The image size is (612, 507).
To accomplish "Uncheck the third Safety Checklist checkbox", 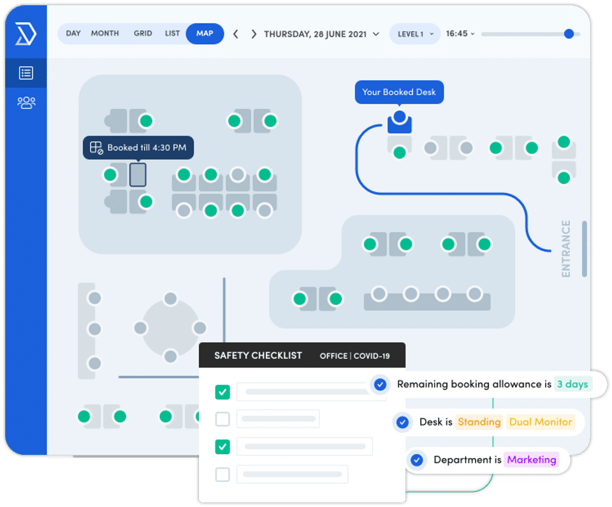I will tap(222, 446).
